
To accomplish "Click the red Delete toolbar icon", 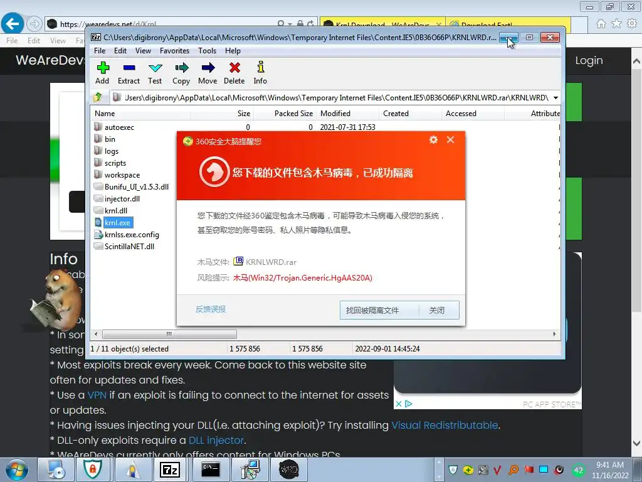I will pyautogui.click(x=234, y=73).
